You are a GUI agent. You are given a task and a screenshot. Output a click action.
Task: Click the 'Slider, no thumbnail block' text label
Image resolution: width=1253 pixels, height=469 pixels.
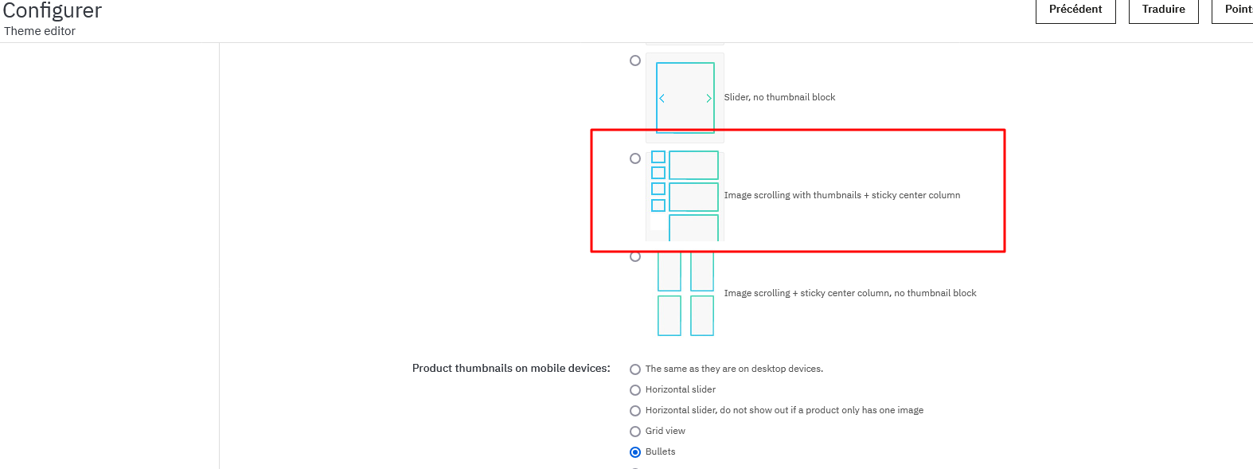tap(779, 97)
